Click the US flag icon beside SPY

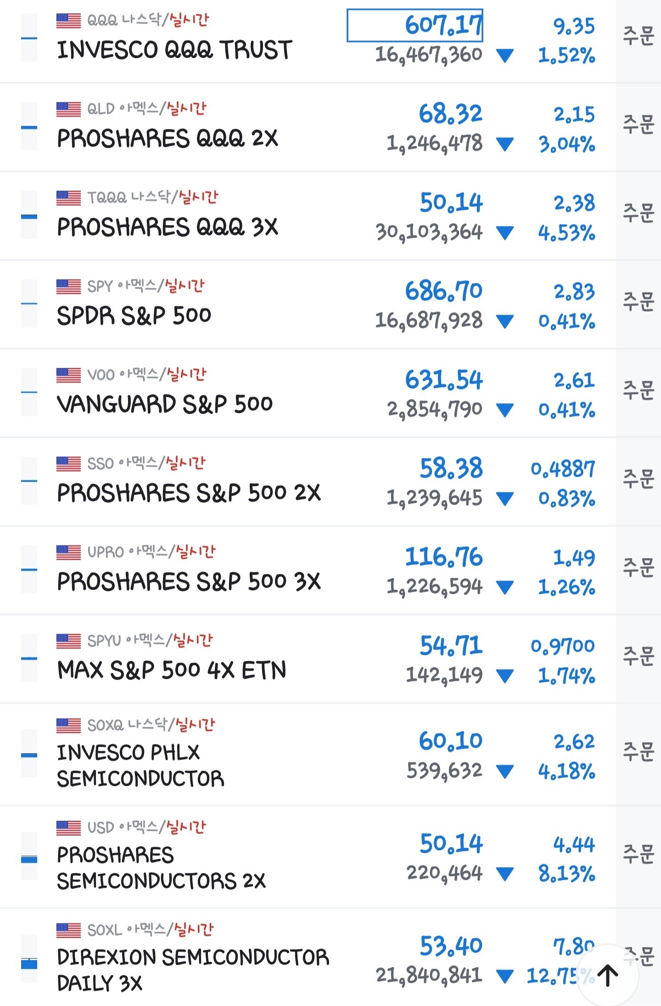[68, 287]
